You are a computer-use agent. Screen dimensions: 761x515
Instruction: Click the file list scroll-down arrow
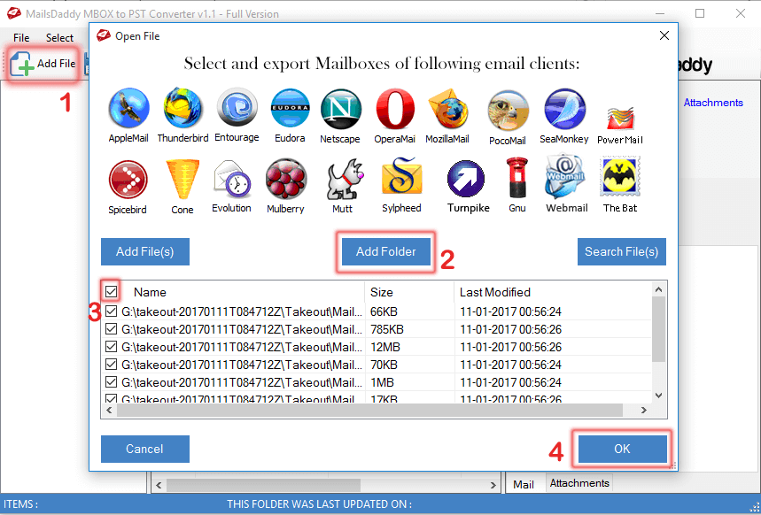click(x=658, y=396)
